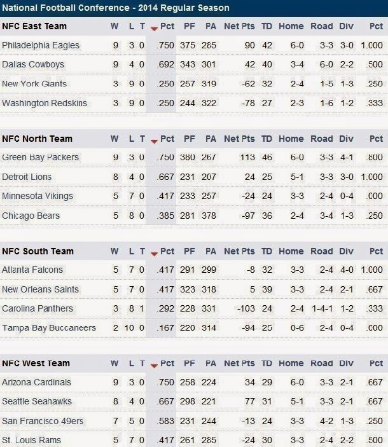
Task: Open the Carolina Panthers team link
Action: coord(38,308)
